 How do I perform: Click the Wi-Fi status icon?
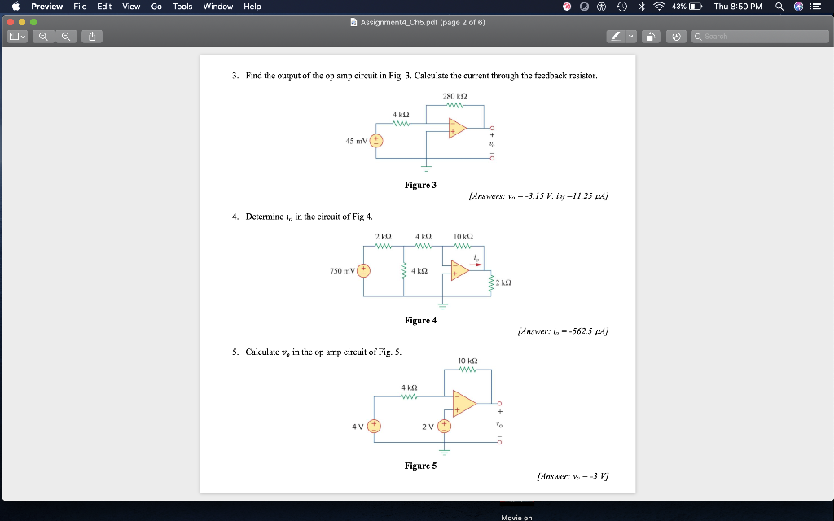pyautogui.click(x=660, y=6)
